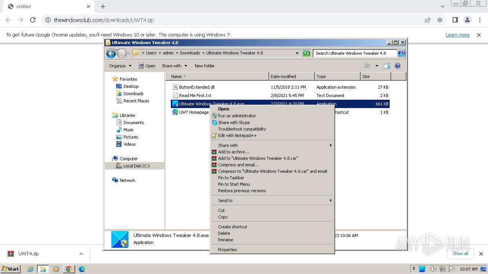Image resolution: width=488 pixels, height=274 pixels.
Task: Click the search magnifier icon in Explorer
Action: pos(401,53)
